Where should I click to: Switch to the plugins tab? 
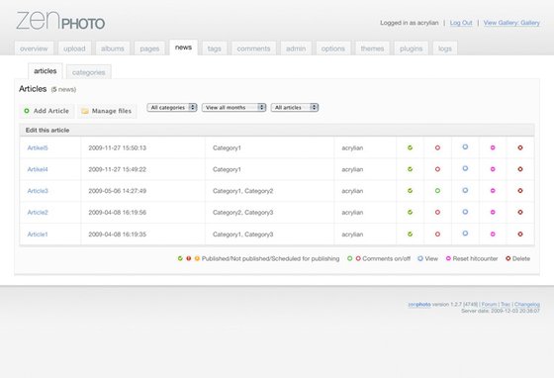click(x=411, y=48)
